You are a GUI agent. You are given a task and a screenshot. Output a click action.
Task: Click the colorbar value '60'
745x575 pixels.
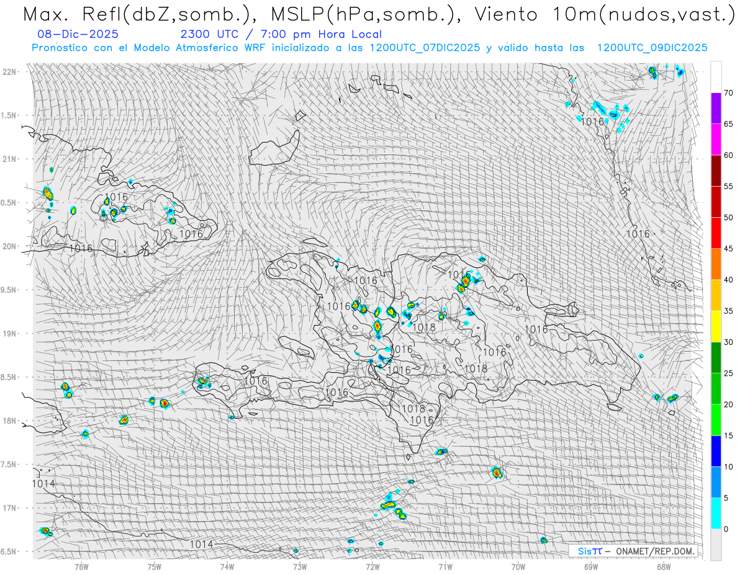coord(728,155)
